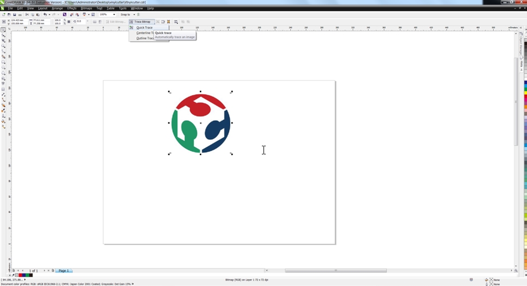Open the Bitmaps menu
The height and width of the screenshot is (286, 527).
86,8
